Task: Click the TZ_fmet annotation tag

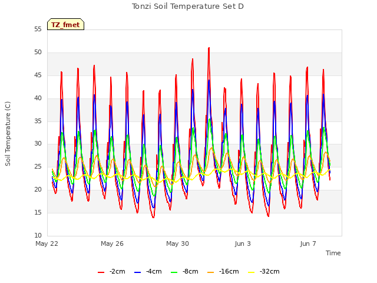Action: pyautogui.click(x=65, y=24)
